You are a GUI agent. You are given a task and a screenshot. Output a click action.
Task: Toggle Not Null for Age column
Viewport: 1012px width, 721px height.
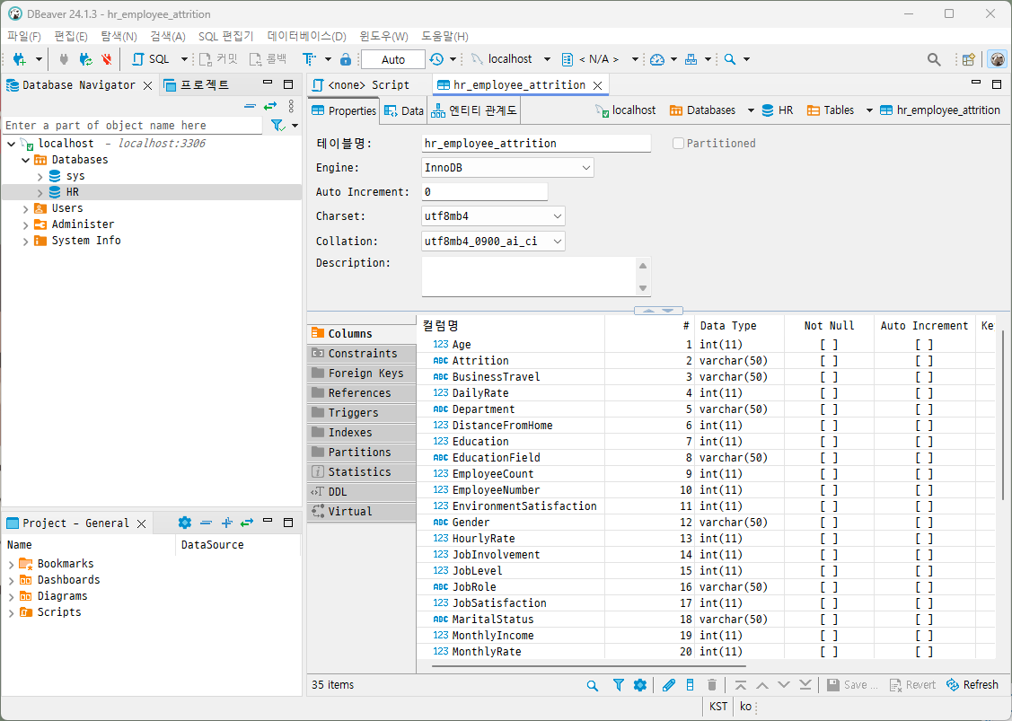point(829,345)
